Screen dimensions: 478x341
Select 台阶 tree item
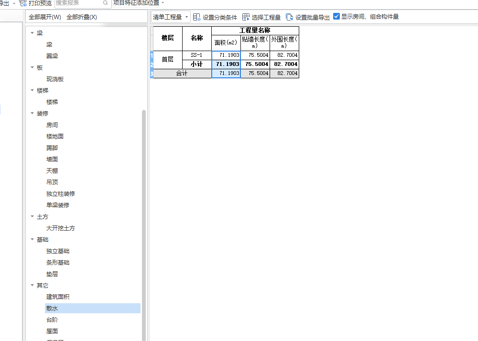(x=52, y=320)
